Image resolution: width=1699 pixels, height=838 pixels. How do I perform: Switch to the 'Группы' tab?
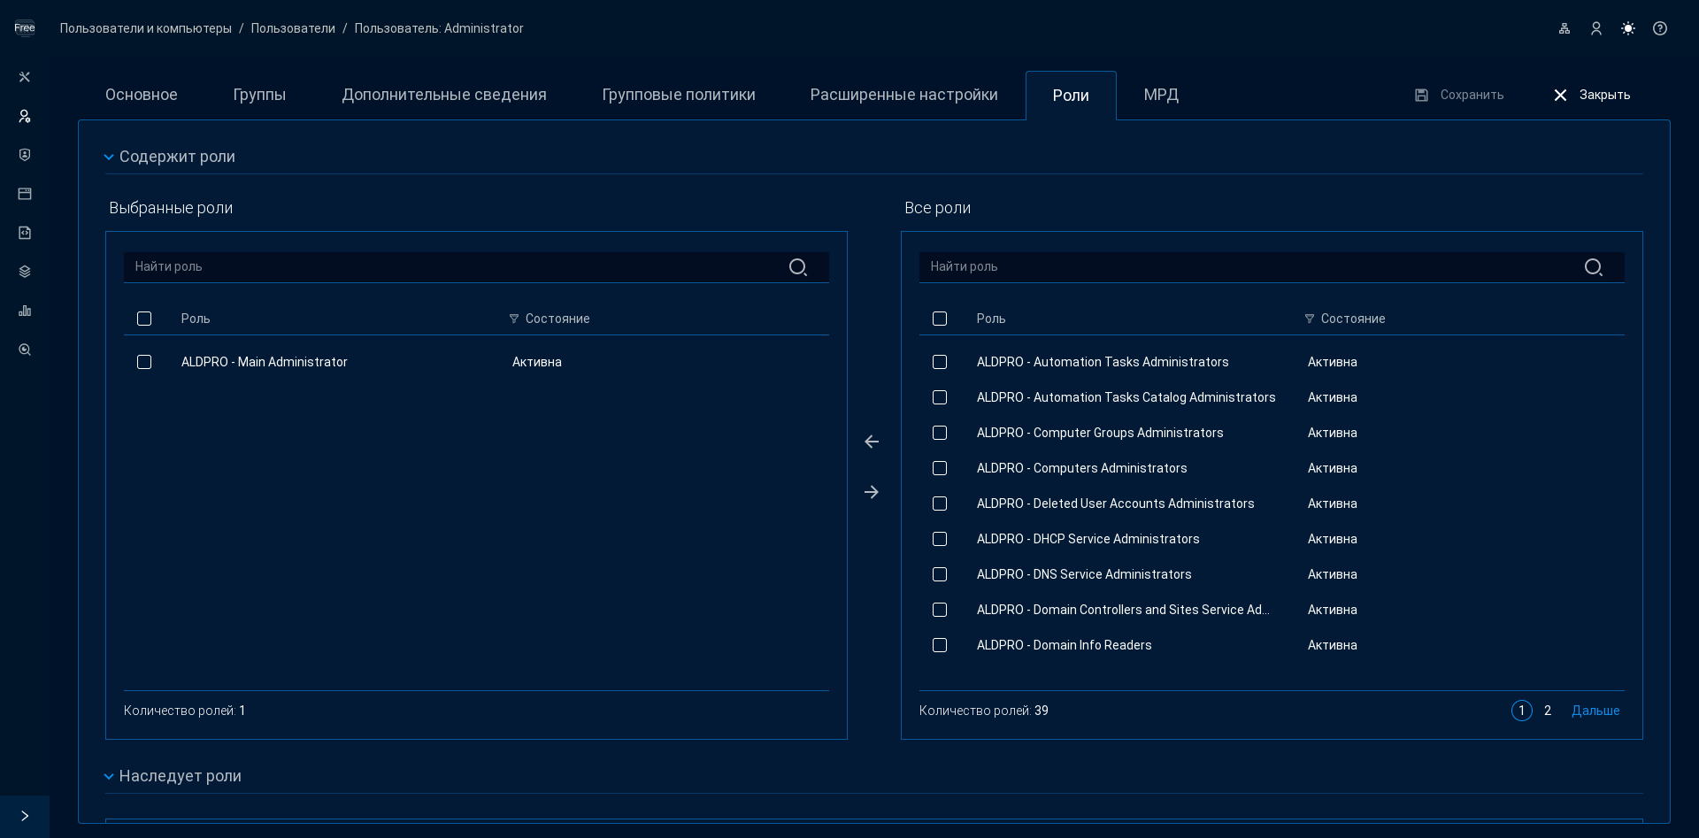click(259, 95)
